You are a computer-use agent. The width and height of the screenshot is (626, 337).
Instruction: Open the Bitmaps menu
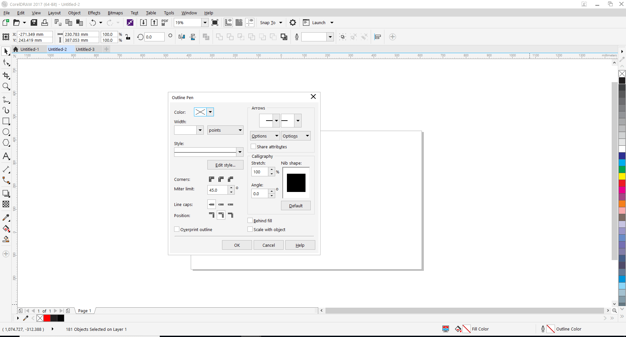pos(115,13)
